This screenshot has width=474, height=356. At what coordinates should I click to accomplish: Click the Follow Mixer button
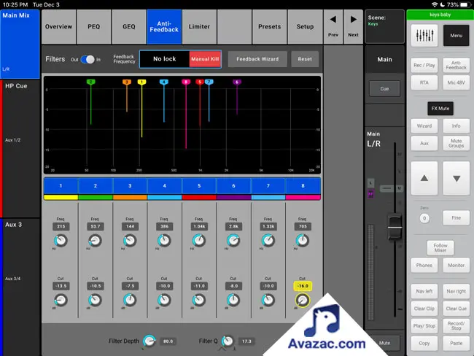[x=440, y=248]
